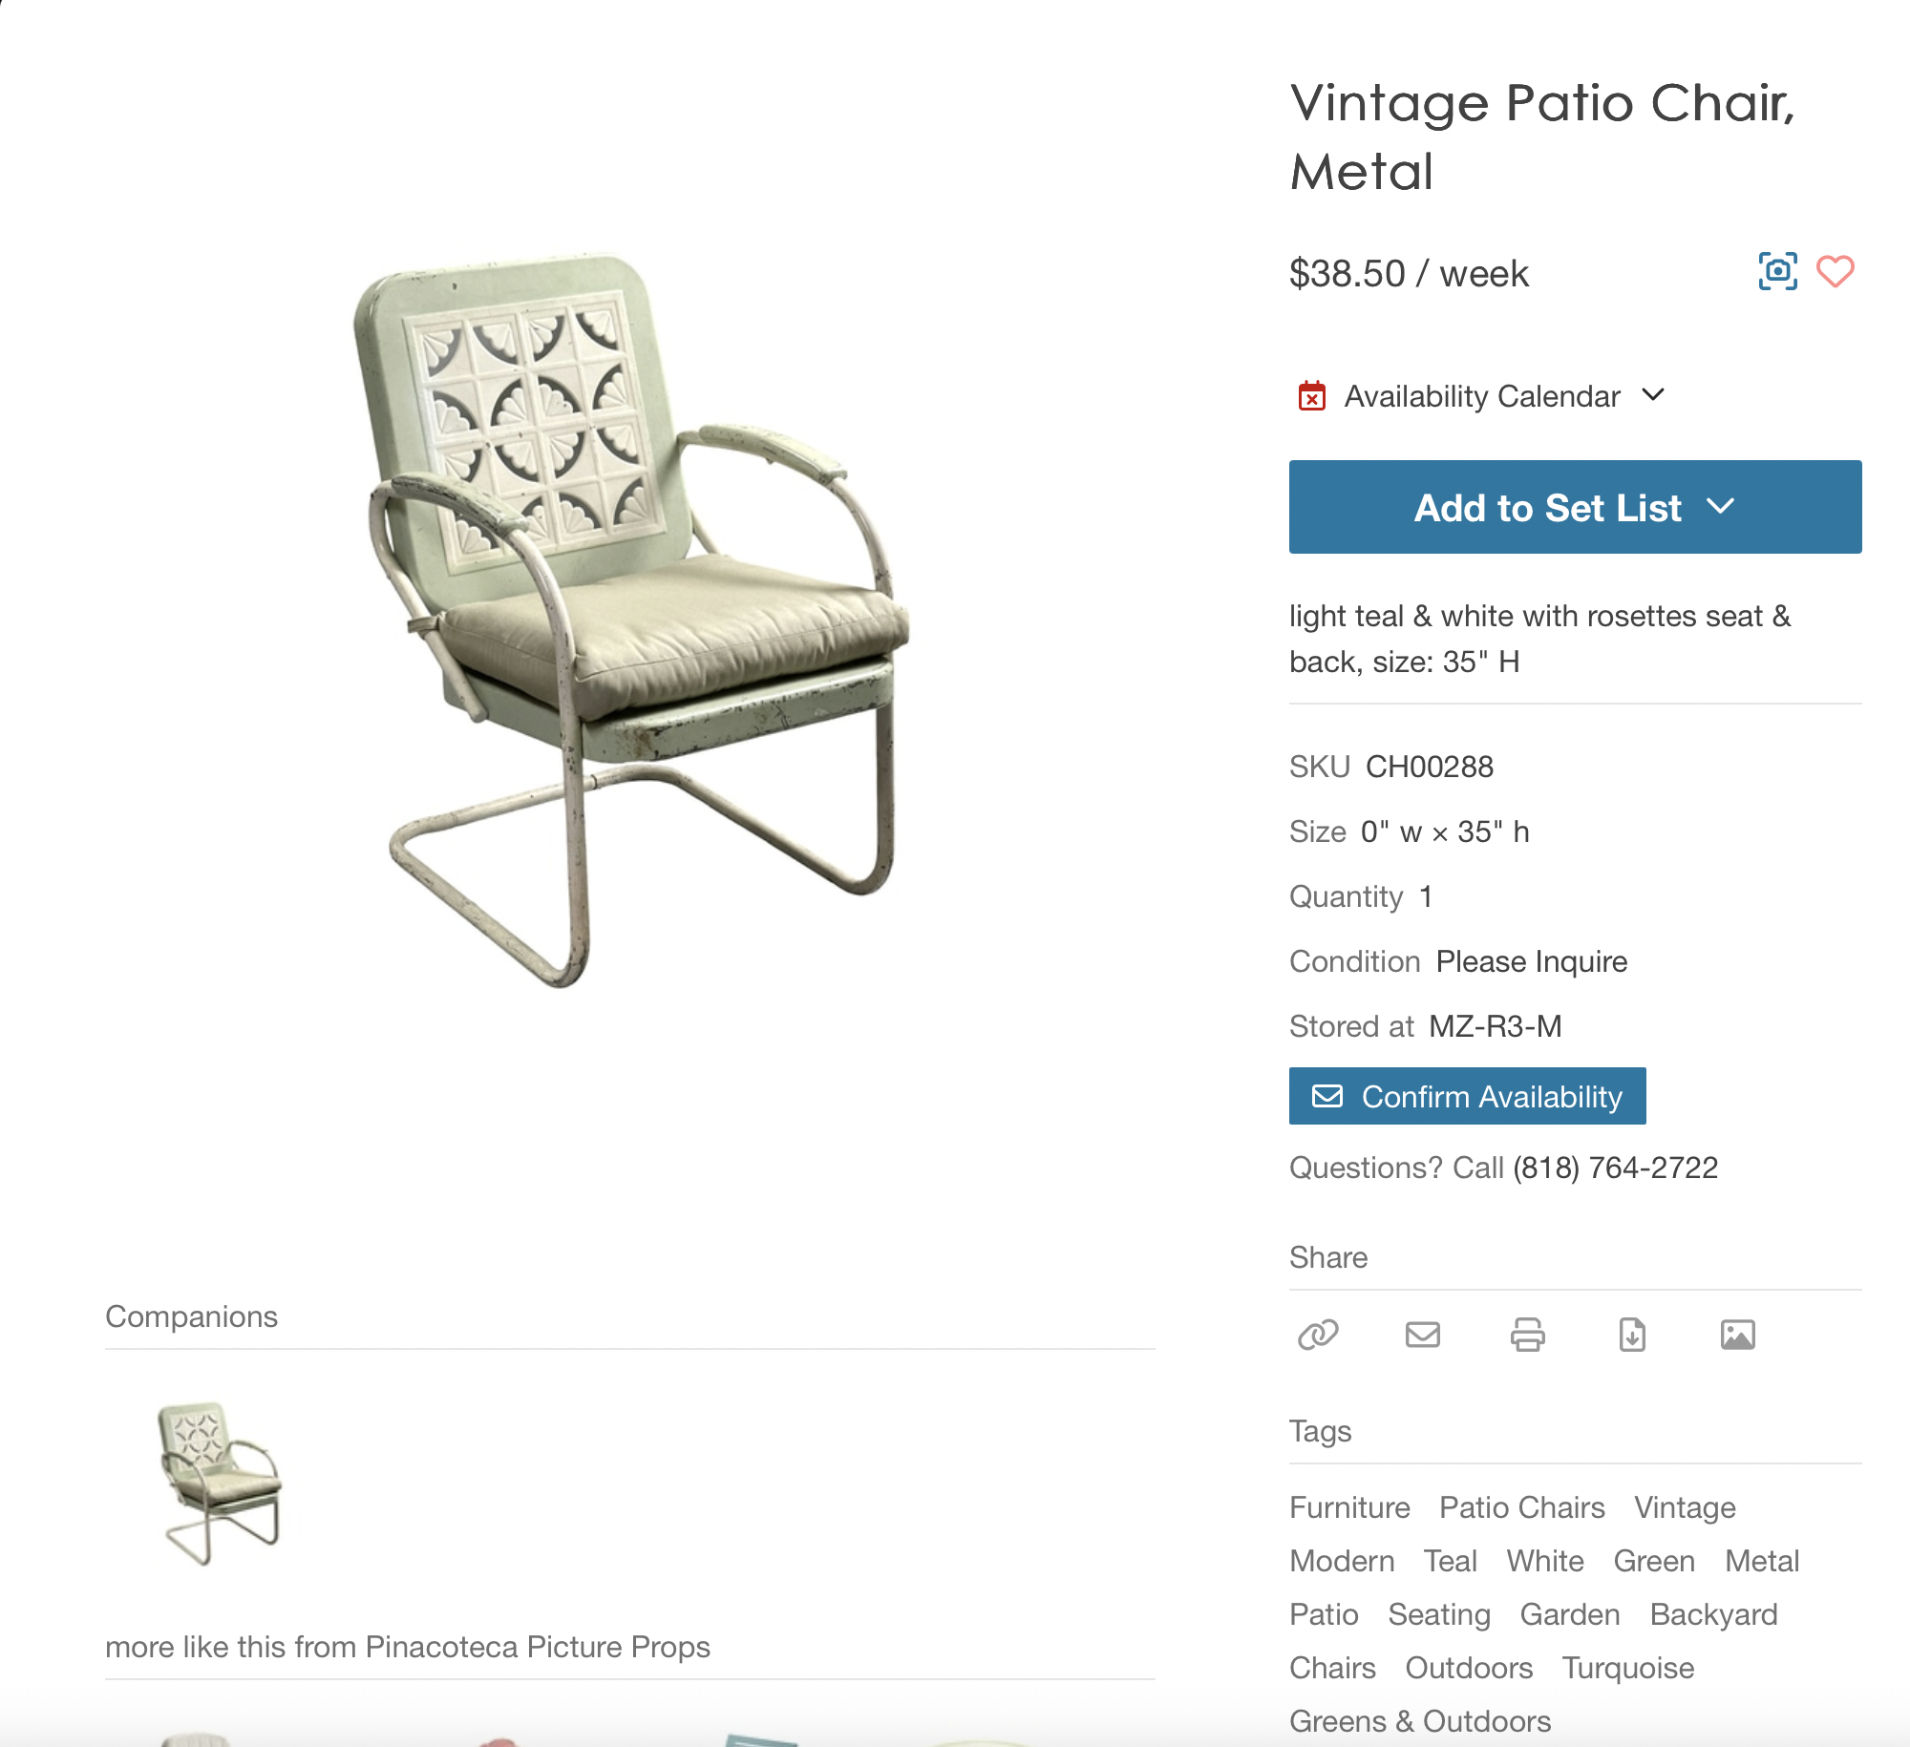Screen dimensions: 1910x1747
Task: Toggle the heart favorite icon
Action: coord(1835,272)
